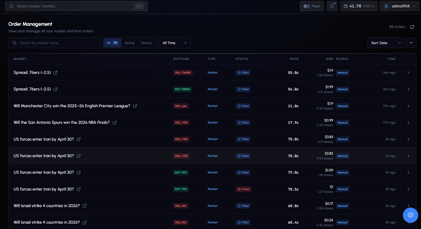
Task: Expand US forces 79.0c order chevron
Action: (409, 172)
